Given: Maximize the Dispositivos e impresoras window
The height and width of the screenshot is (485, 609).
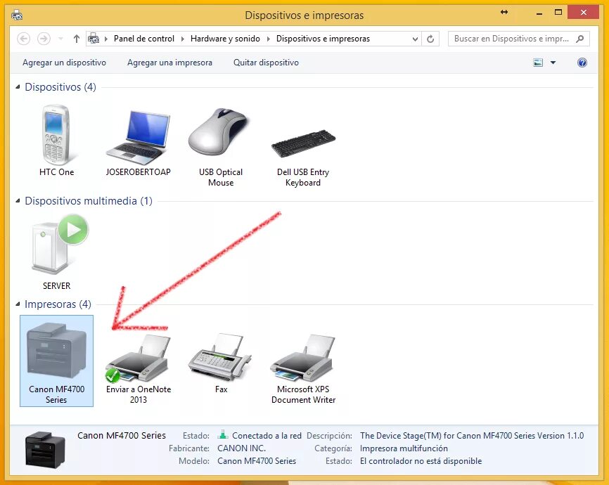Looking at the screenshot, I should pyautogui.click(x=558, y=13).
